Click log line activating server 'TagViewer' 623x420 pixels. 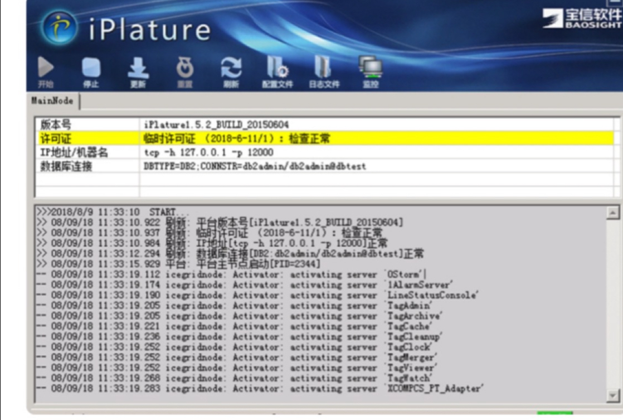(237, 368)
